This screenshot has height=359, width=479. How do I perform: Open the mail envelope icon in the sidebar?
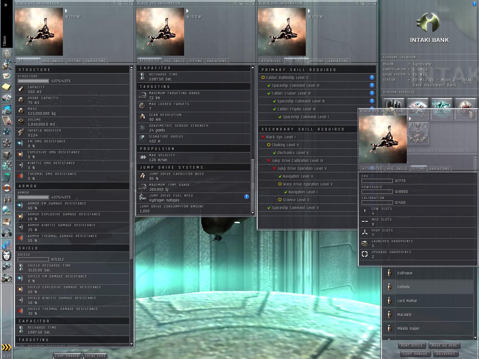pyautogui.click(x=6, y=76)
